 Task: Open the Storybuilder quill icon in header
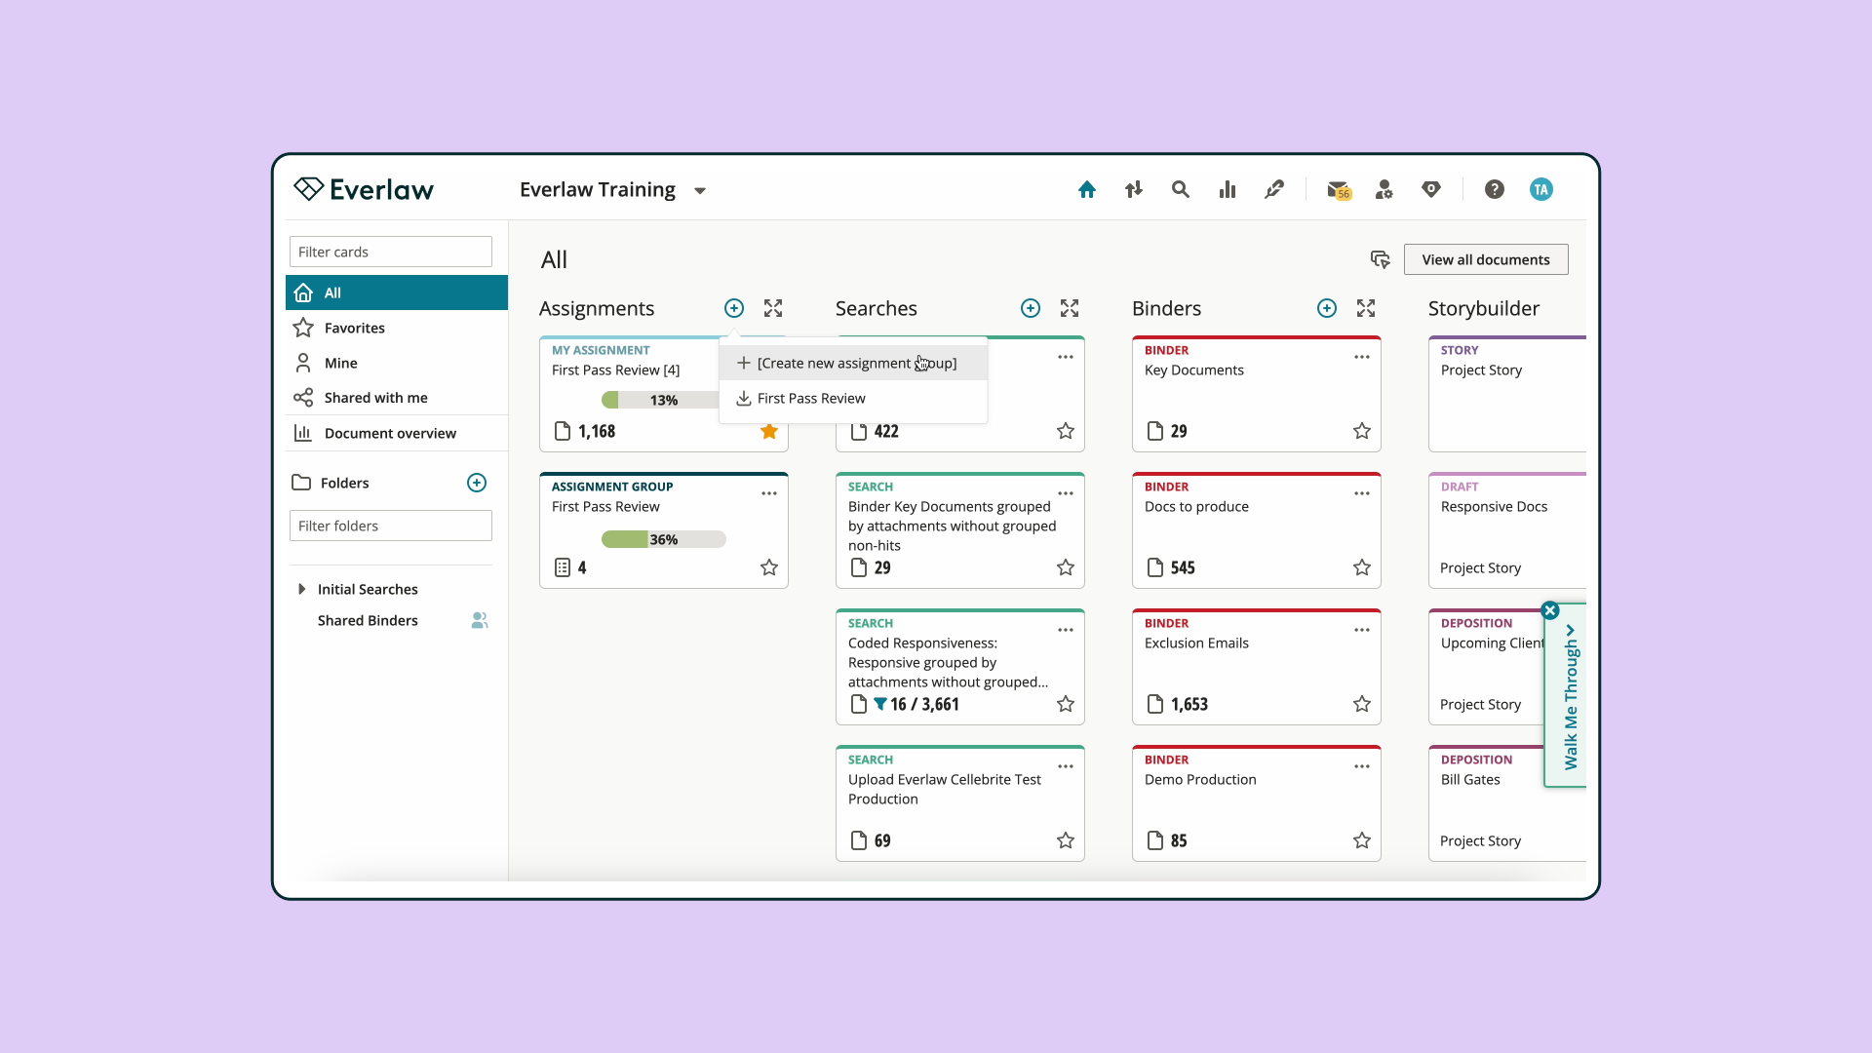coord(1273,189)
